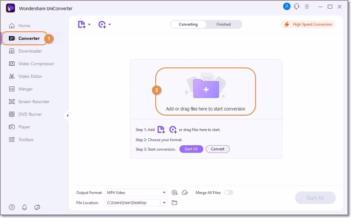Click the Load DVD icon in top toolbar
The height and width of the screenshot is (218, 351).
pos(102,25)
